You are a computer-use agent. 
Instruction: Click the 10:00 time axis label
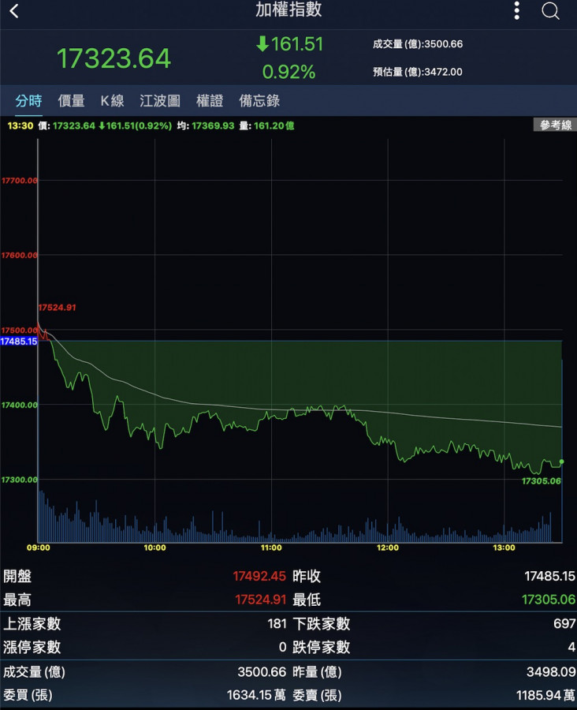point(154,547)
